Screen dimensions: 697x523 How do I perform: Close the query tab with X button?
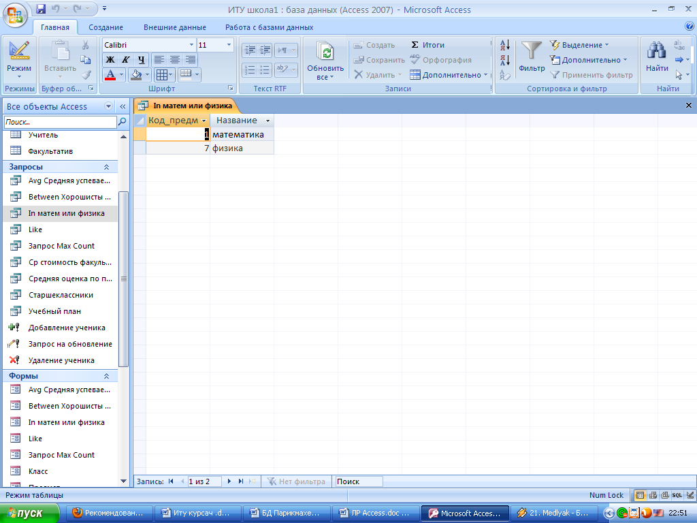pos(689,106)
